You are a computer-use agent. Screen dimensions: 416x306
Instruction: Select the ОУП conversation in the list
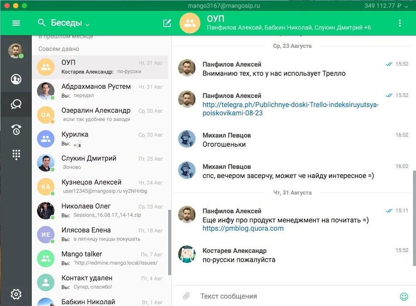tap(100, 67)
